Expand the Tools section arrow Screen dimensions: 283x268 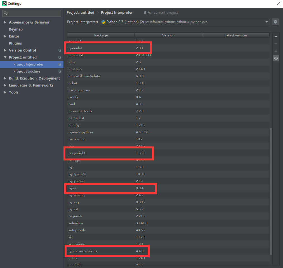coord(5,92)
